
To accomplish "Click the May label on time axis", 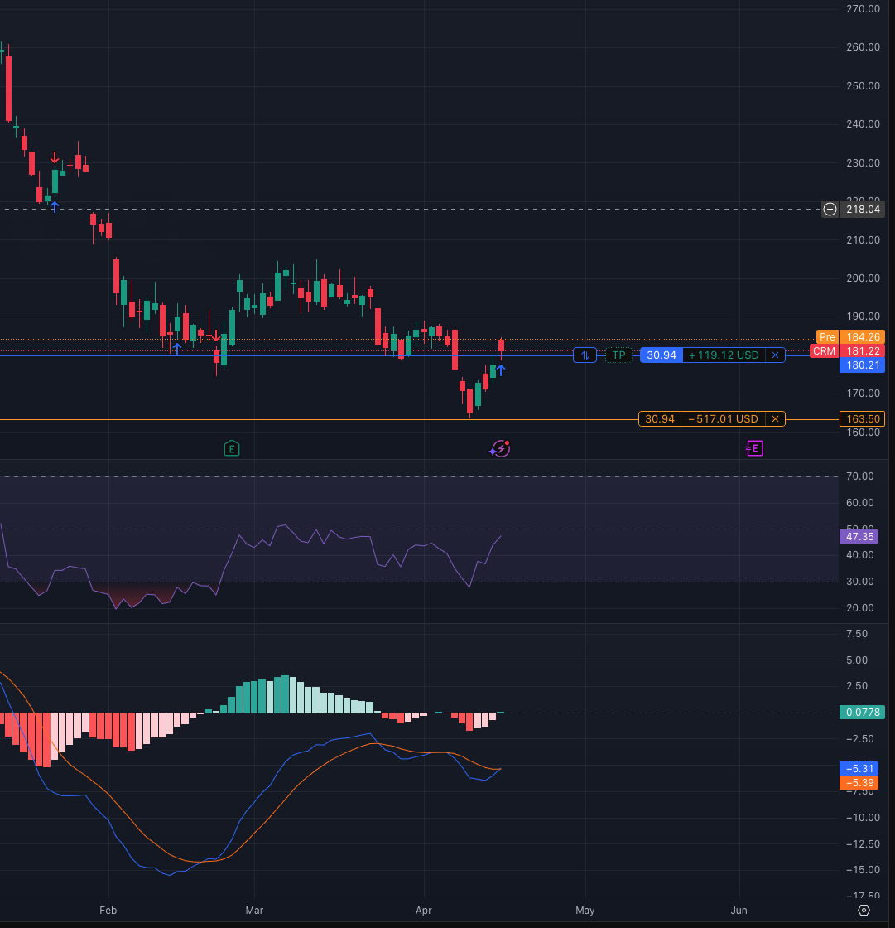I will coord(585,911).
